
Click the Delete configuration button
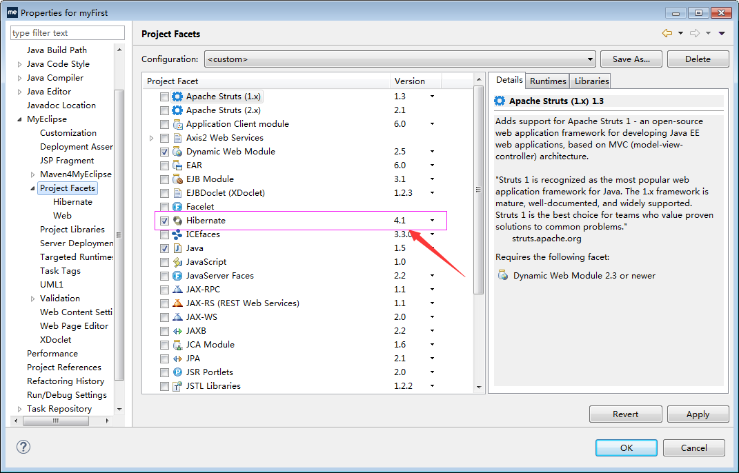698,59
